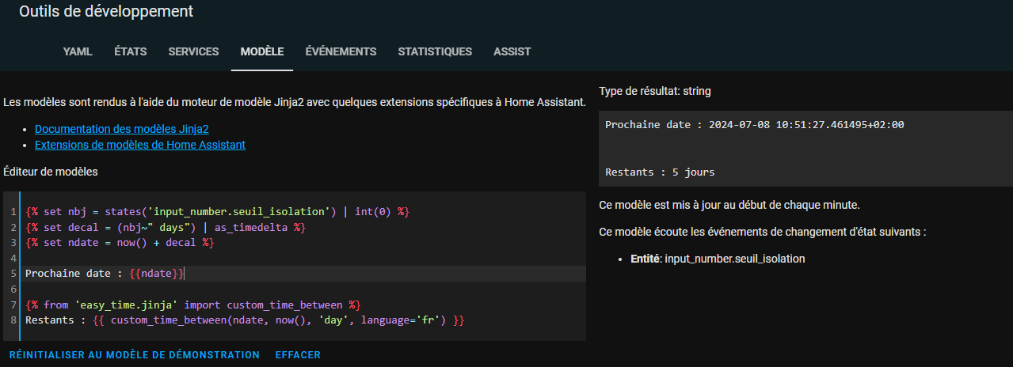Image resolution: width=1013 pixels, height=367 pixels.
Task: Click code line 2 setting decal
Action: (166, 227)
